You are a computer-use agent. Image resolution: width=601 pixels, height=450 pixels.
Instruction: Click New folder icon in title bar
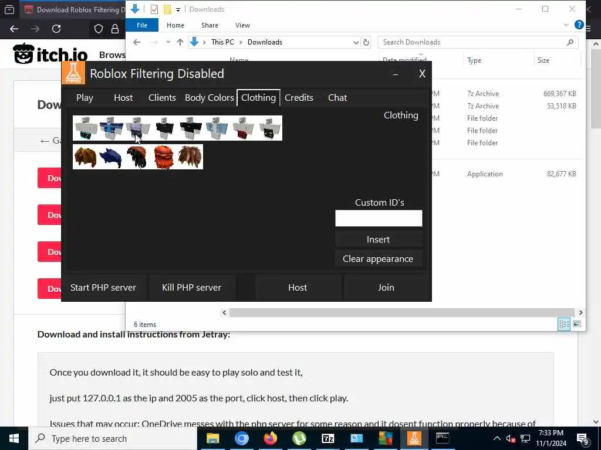click(167, 9)
